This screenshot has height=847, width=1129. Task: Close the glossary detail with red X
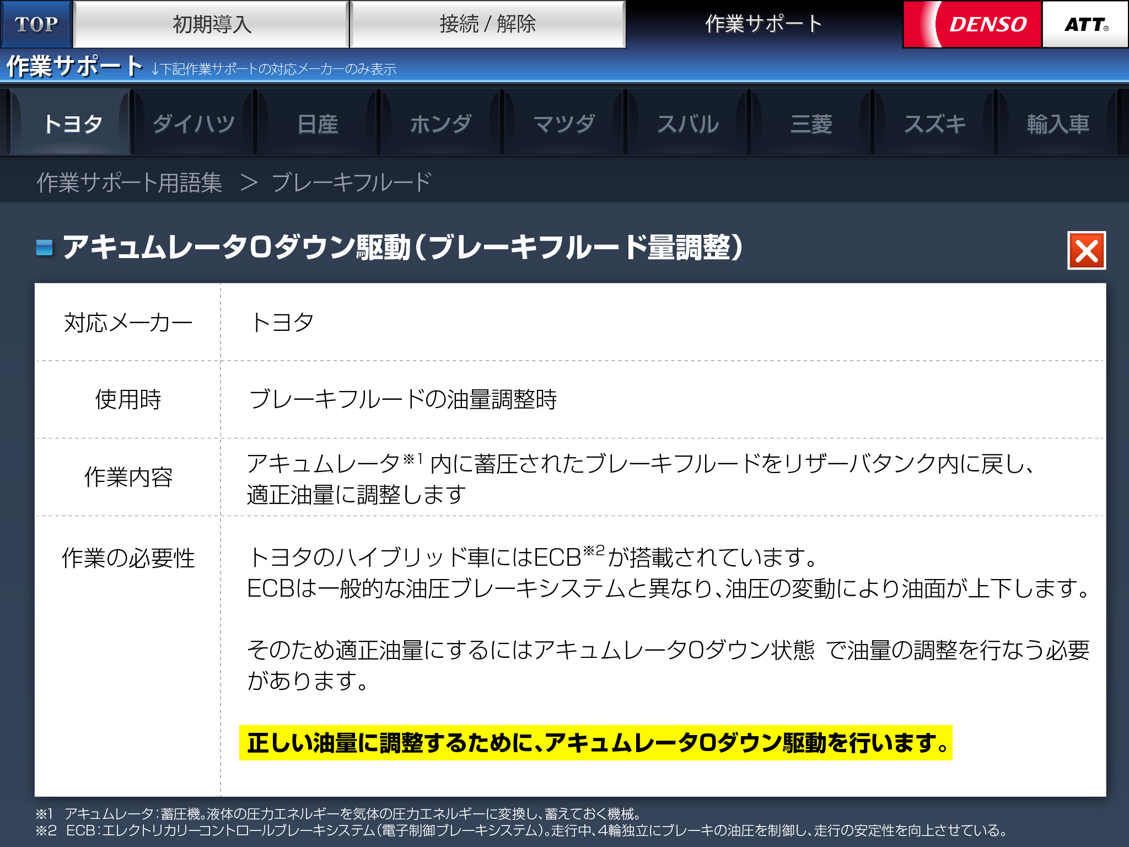click(x=1086, y=251)
